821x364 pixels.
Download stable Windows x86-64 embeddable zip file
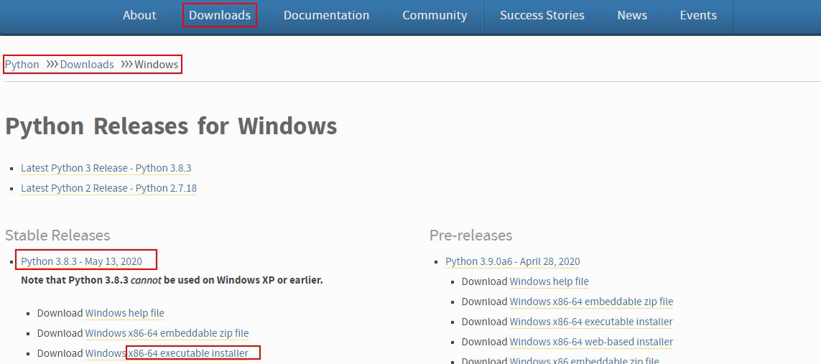pos(167,333)
